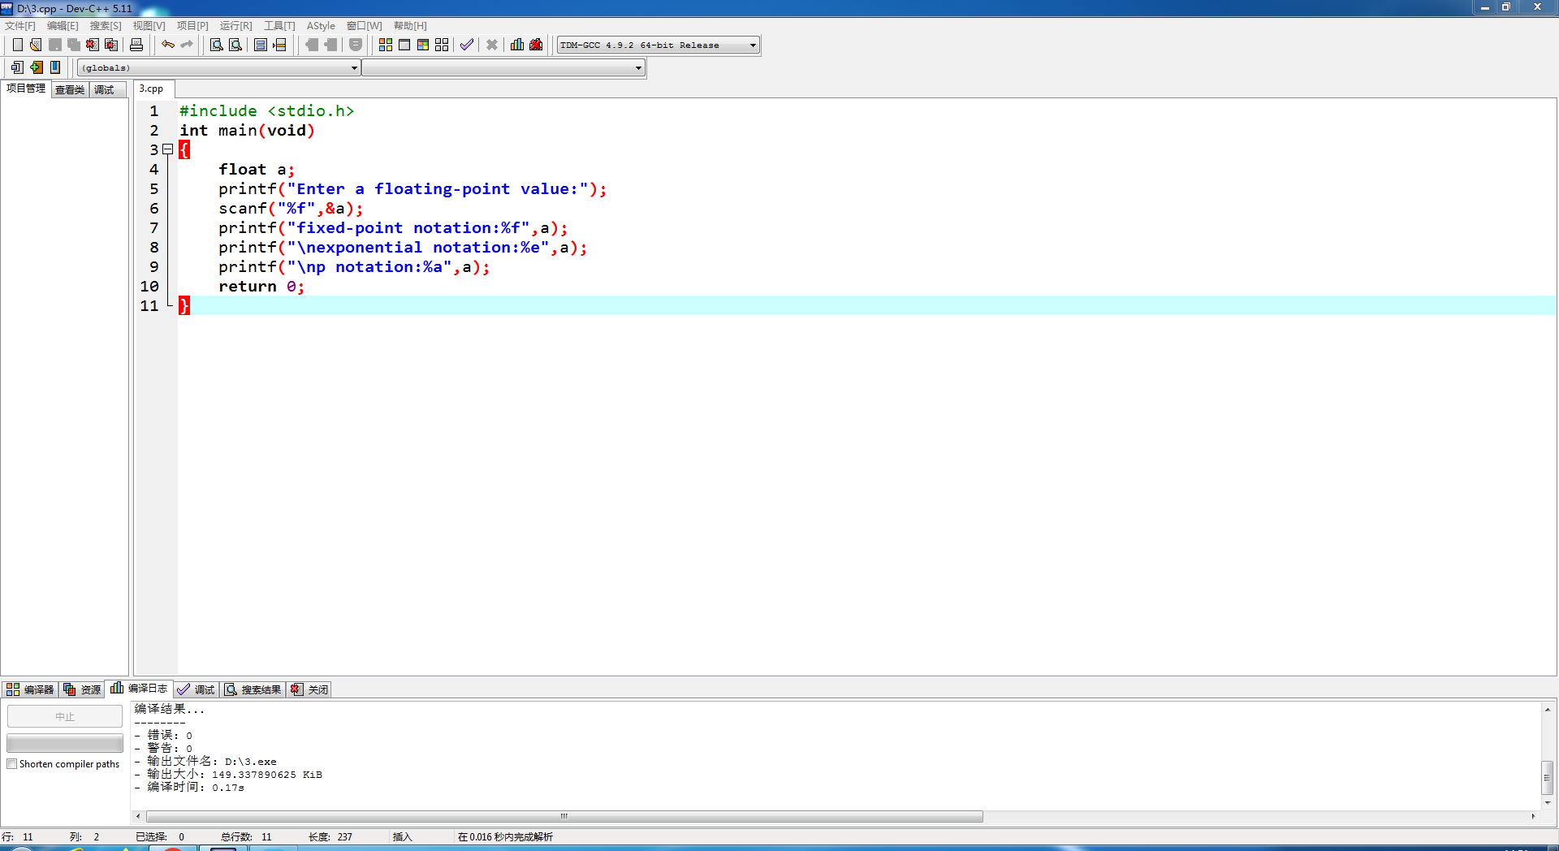Open the 项目[P] menu
Screen dimensions: 1559x851
192,26
